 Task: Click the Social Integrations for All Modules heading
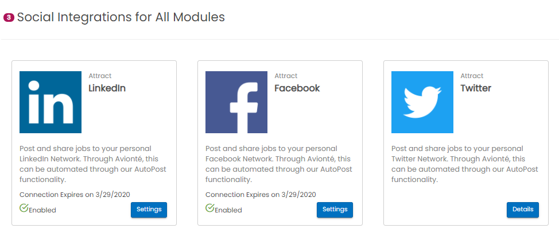121,17
